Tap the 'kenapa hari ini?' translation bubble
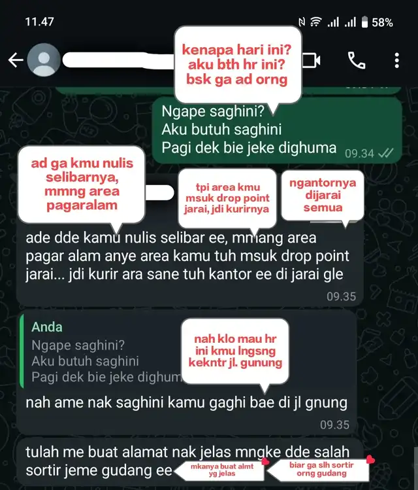Image resolution: width=418 pixels, height=490 pixels. pyautogui.click(x=238, y=65)
